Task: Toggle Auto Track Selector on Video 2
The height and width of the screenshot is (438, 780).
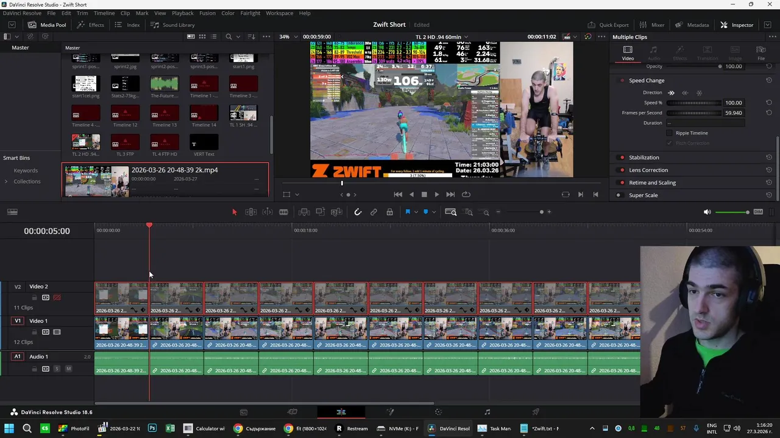Action: tap(46, 297)
